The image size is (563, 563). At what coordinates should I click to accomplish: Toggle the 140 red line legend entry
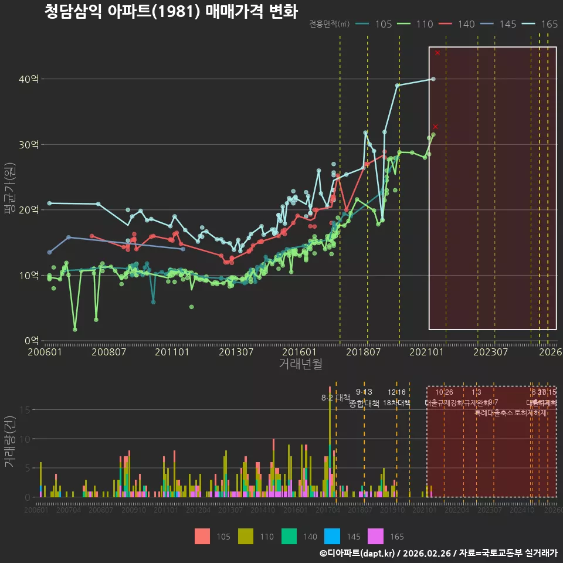pos(457,24)
